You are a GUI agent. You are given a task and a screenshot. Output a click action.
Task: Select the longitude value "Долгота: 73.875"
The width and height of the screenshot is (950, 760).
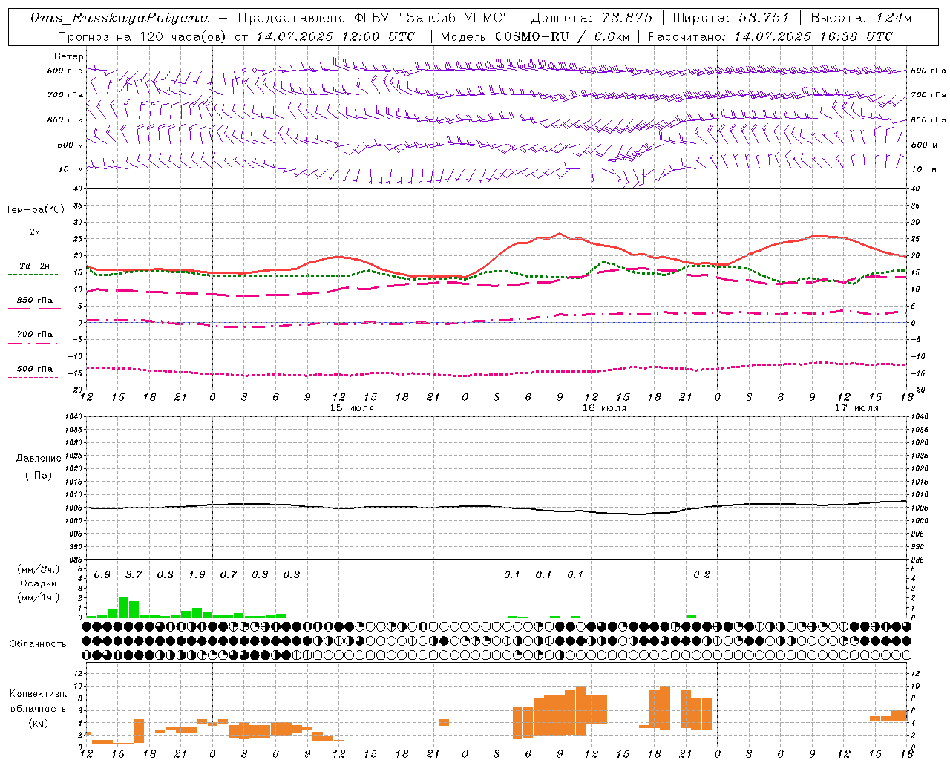tap(592, 18)
